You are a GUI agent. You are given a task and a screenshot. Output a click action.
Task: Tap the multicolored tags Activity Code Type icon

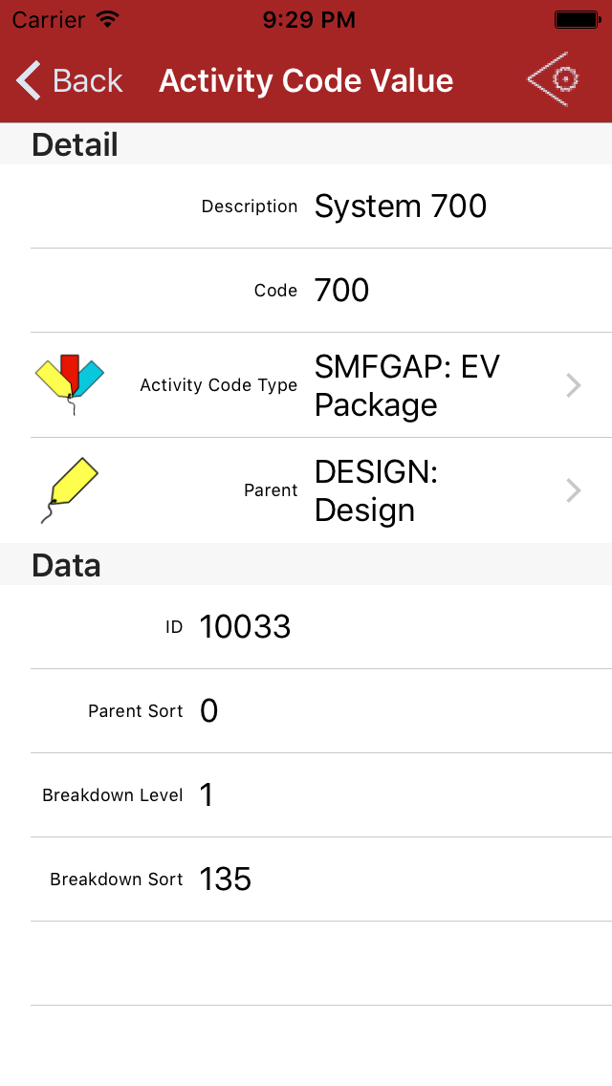(x=69, y=384)
